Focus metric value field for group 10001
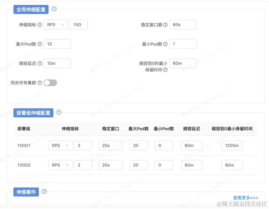 (x=83, y=145)
